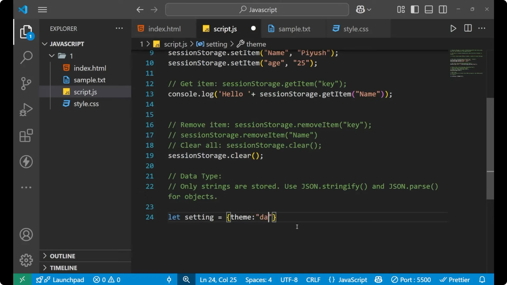
Task: Open Port: 5500 from the status bar
Action: tap(411, 279)
